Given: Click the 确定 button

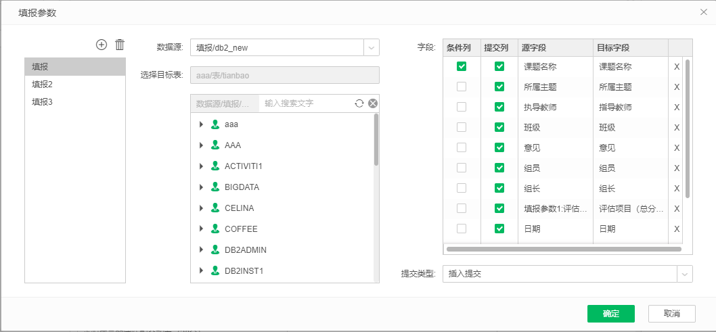Looking at the screenshot, I should click(610, 314).
